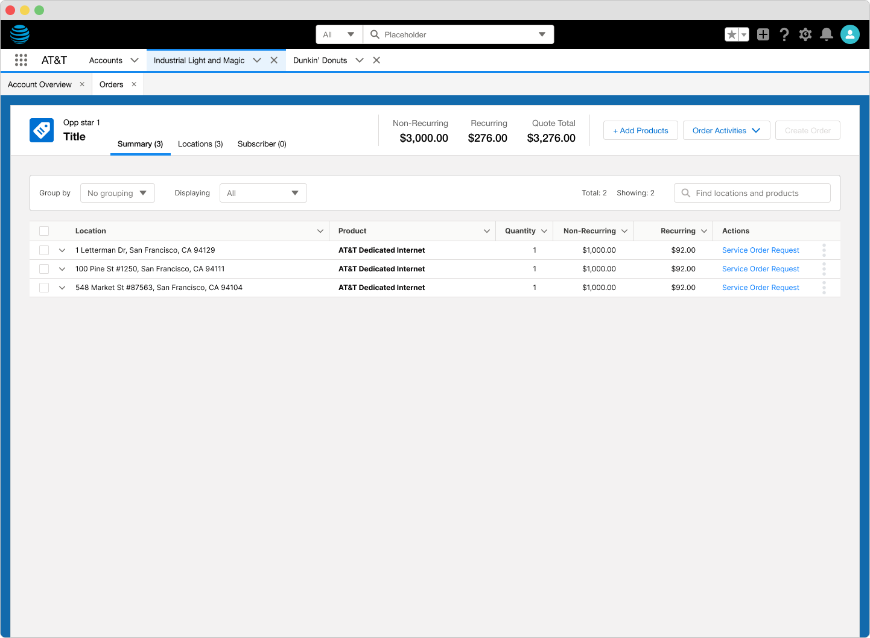
Task: Close the Account Overview subtab
Action: pos(82,84)
